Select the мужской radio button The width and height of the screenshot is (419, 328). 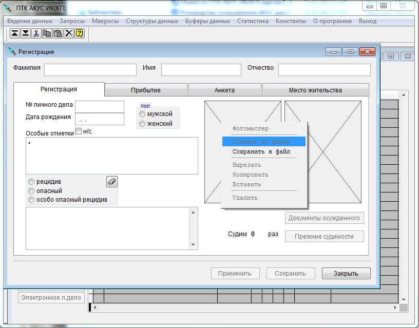(x=142, y=114)
